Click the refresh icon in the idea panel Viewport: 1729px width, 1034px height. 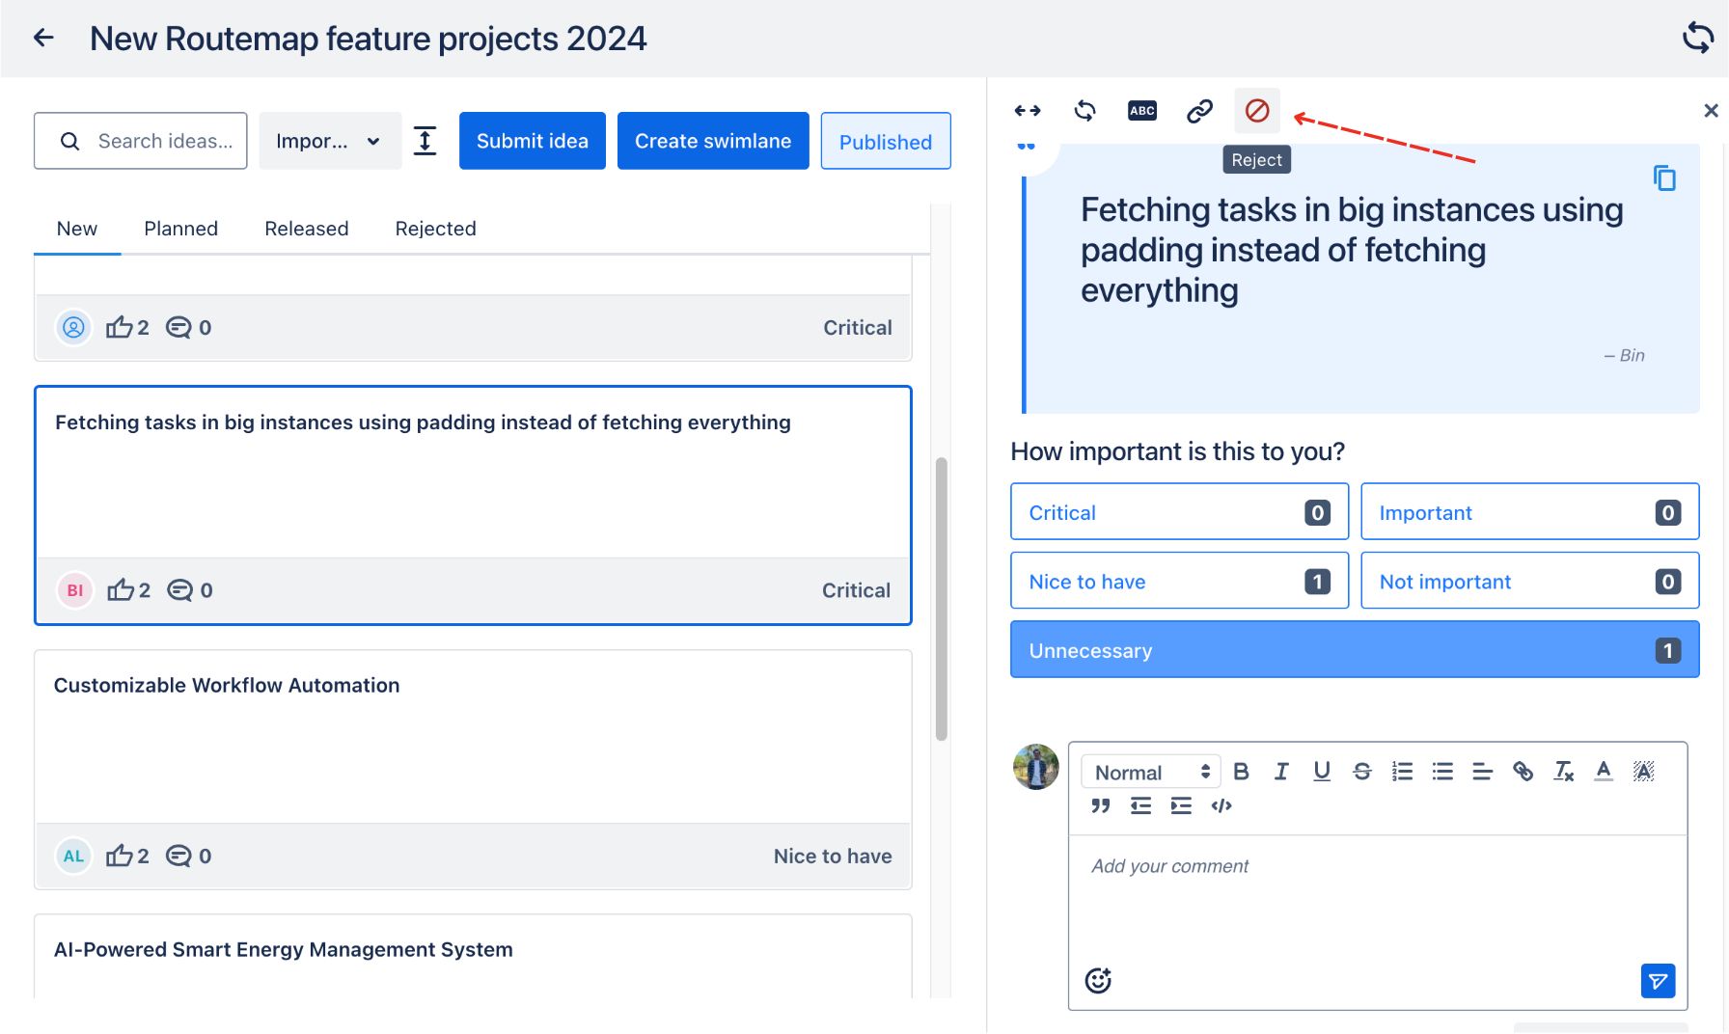(1084, 111)
